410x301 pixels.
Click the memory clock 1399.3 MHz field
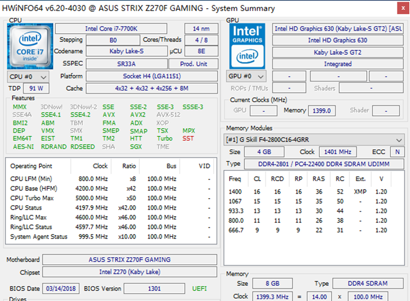272,297
